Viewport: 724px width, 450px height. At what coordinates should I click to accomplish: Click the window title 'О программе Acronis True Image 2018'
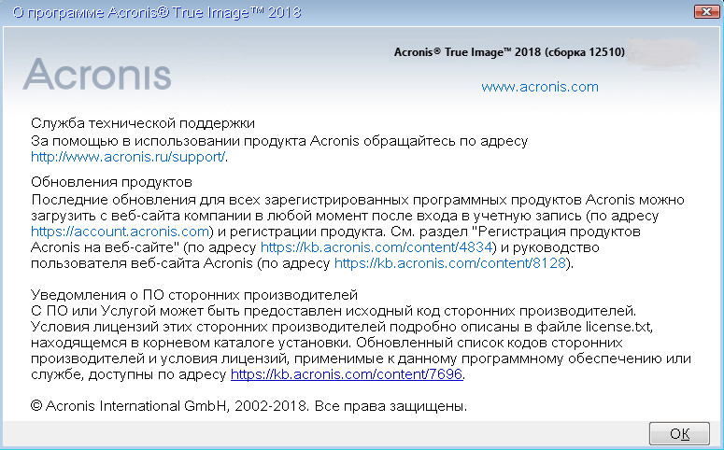(157, 12)
